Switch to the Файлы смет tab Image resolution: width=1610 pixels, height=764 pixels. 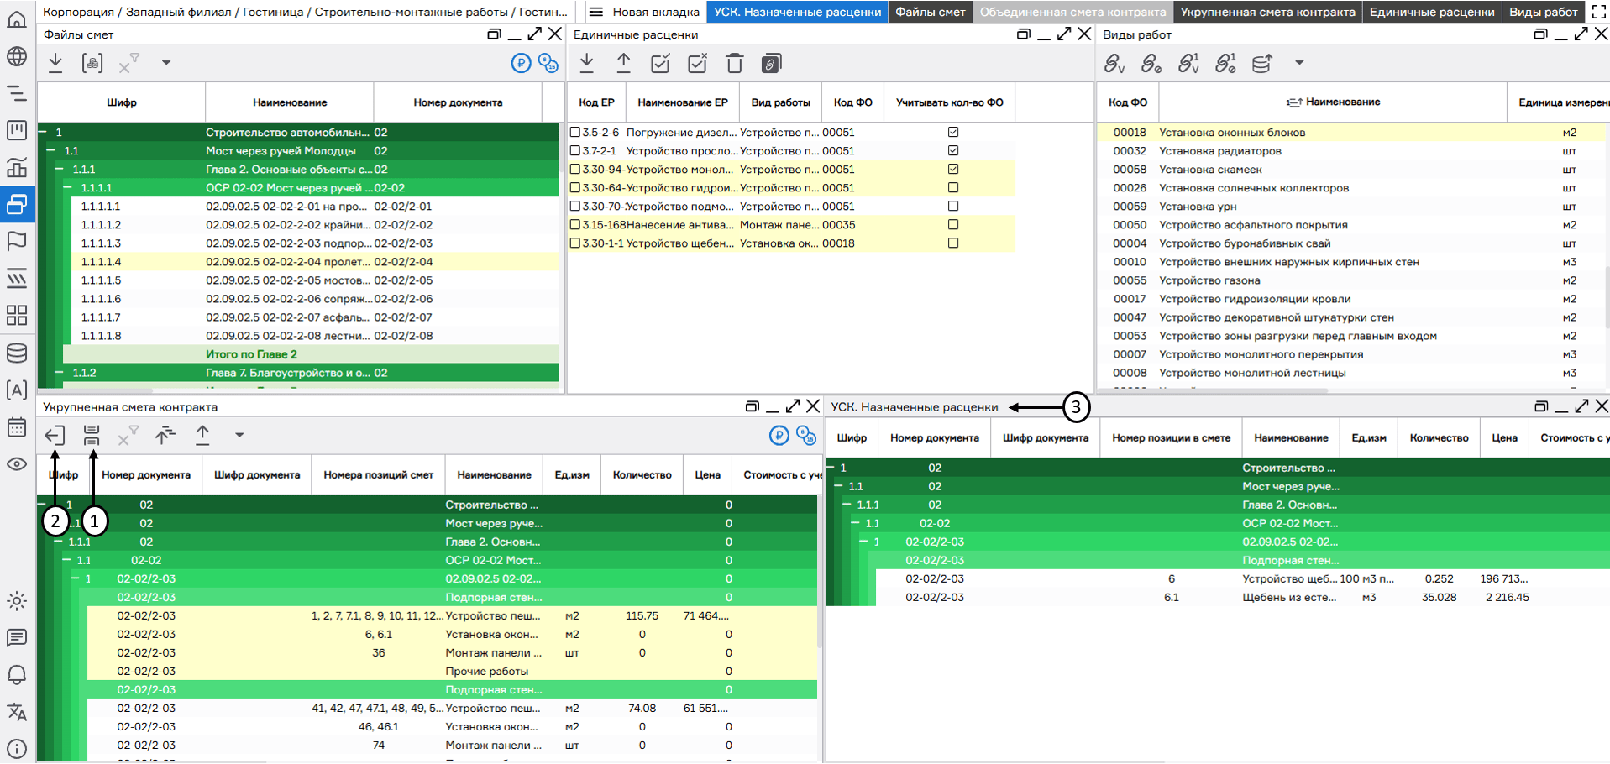[930, 12]
